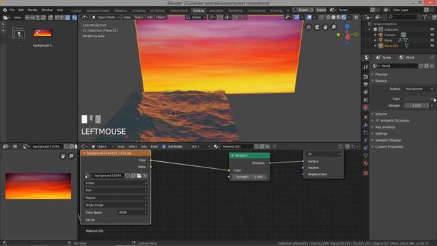Click the viewport pan hand icon
Image resolution: width=437 pixels, height=246 pixels.
(325, 27)
